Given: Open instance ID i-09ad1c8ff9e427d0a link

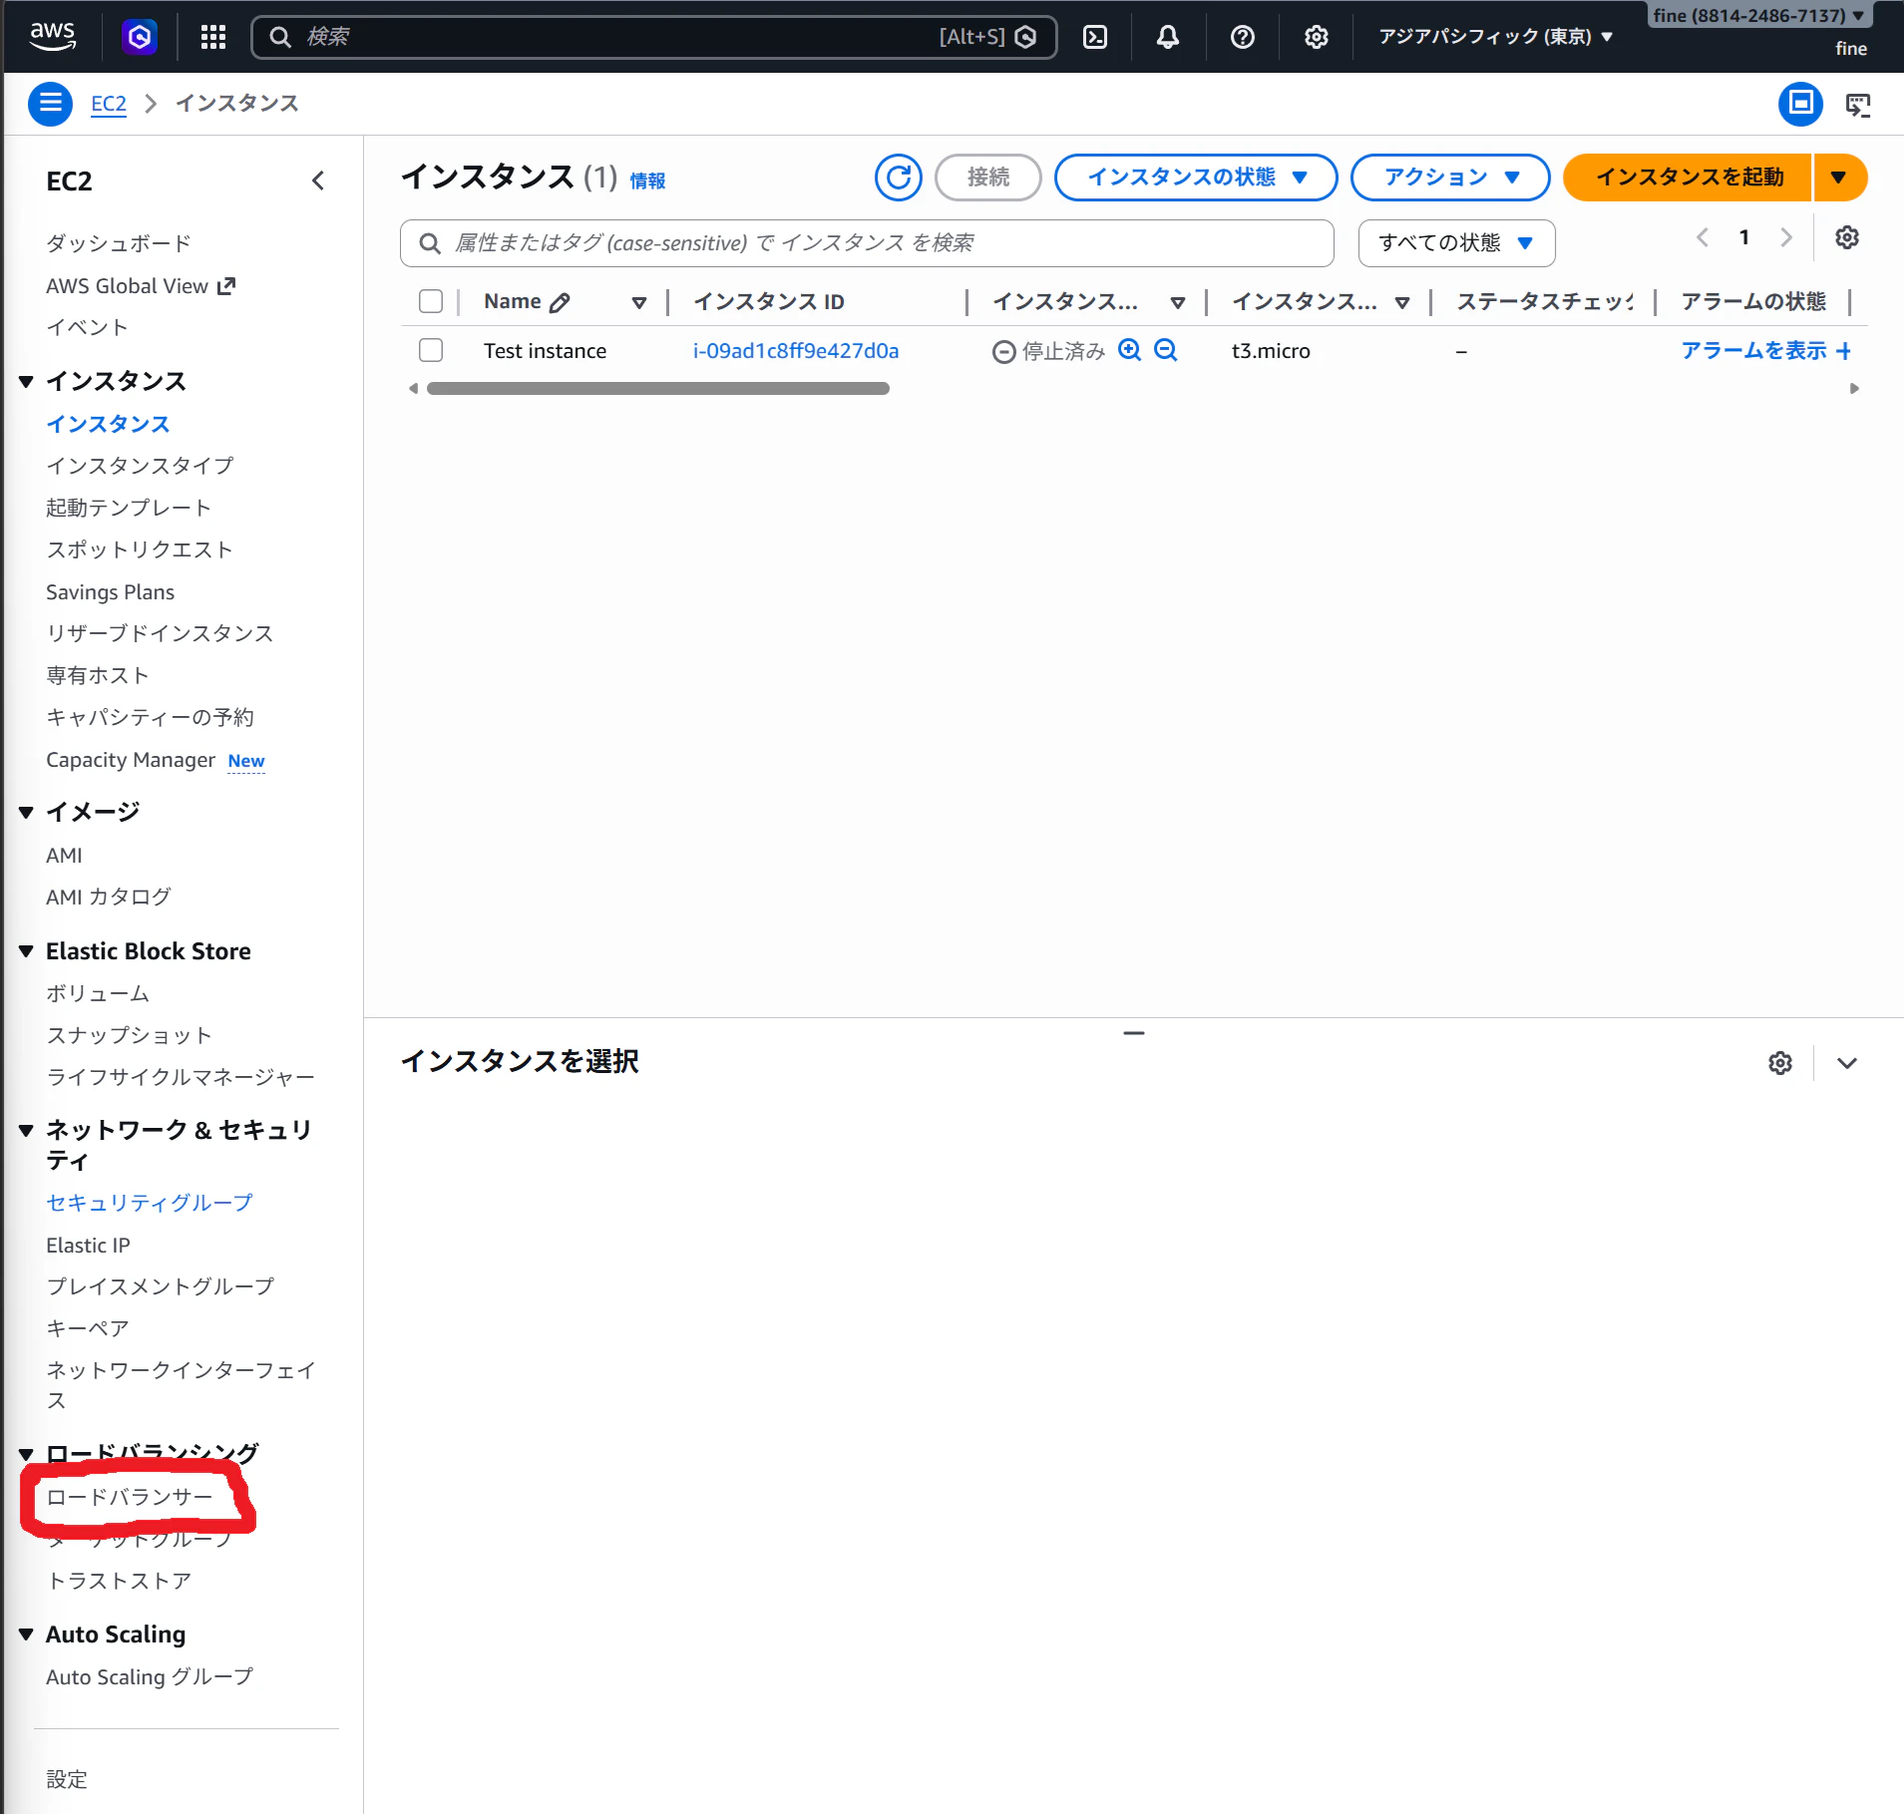Looking at the screenshot, I should [x=796, y=351].
